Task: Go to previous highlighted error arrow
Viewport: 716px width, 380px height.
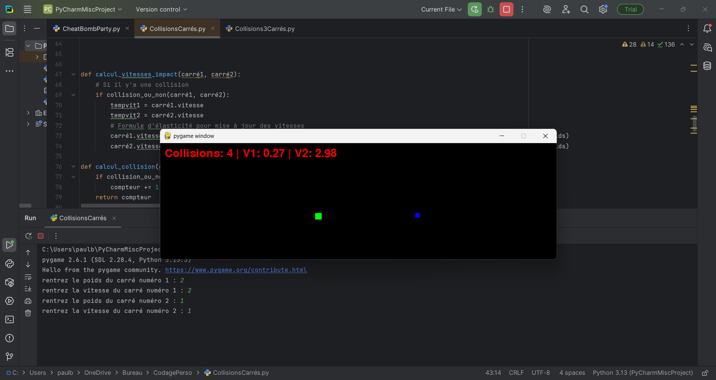Action: [682, 44]
